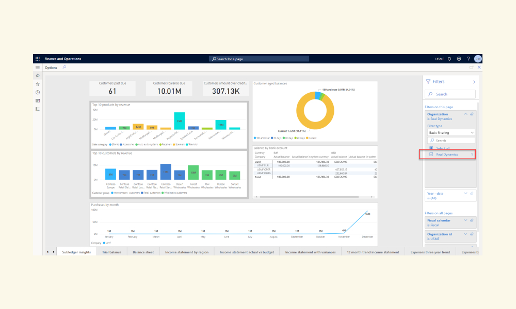Select the Contoso Europe 8M bar

(x=110, y=174)
